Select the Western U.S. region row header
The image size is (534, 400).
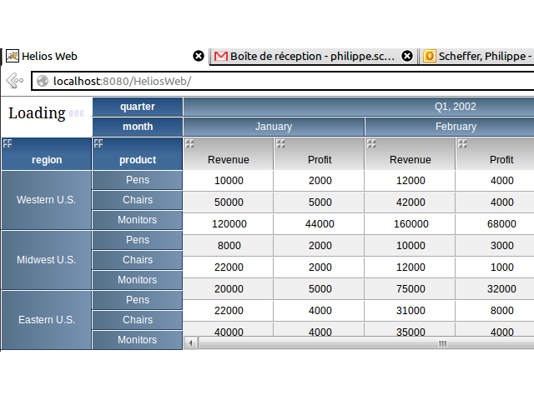(46, 200)
